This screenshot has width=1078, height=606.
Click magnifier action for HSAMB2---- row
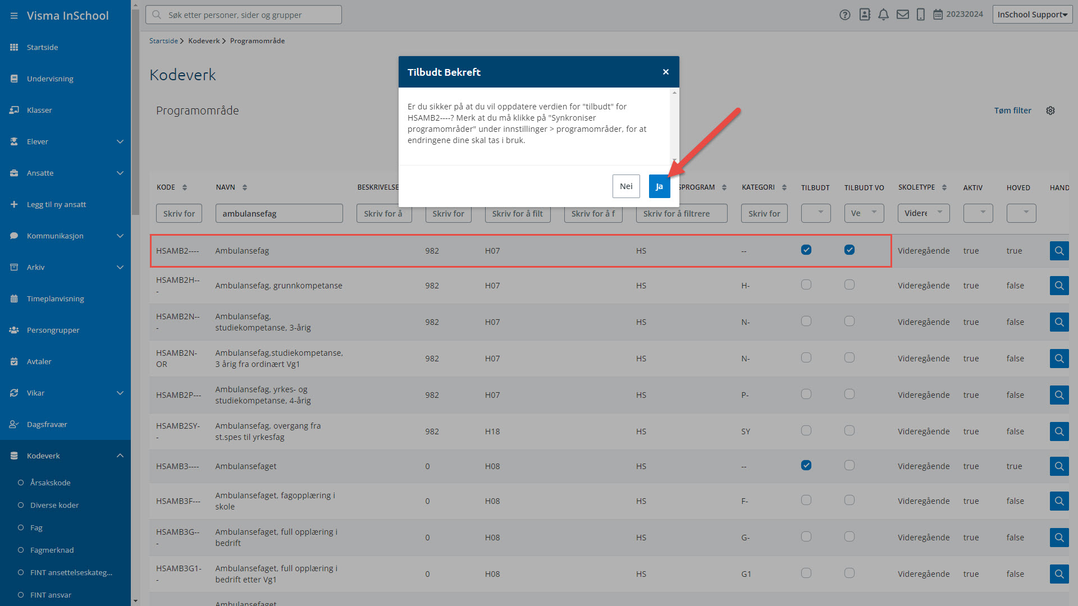coord(1059,251)
